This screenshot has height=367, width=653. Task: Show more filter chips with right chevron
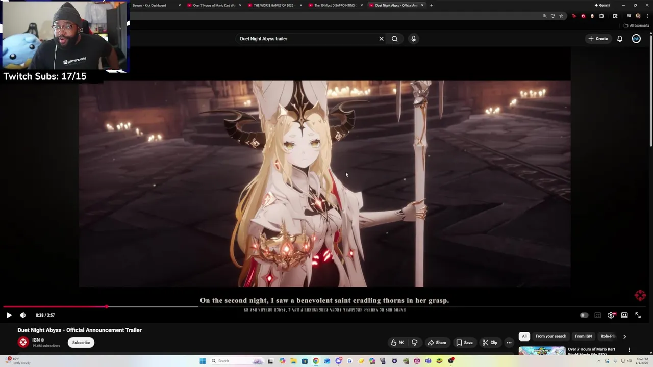tap(624, 336)
